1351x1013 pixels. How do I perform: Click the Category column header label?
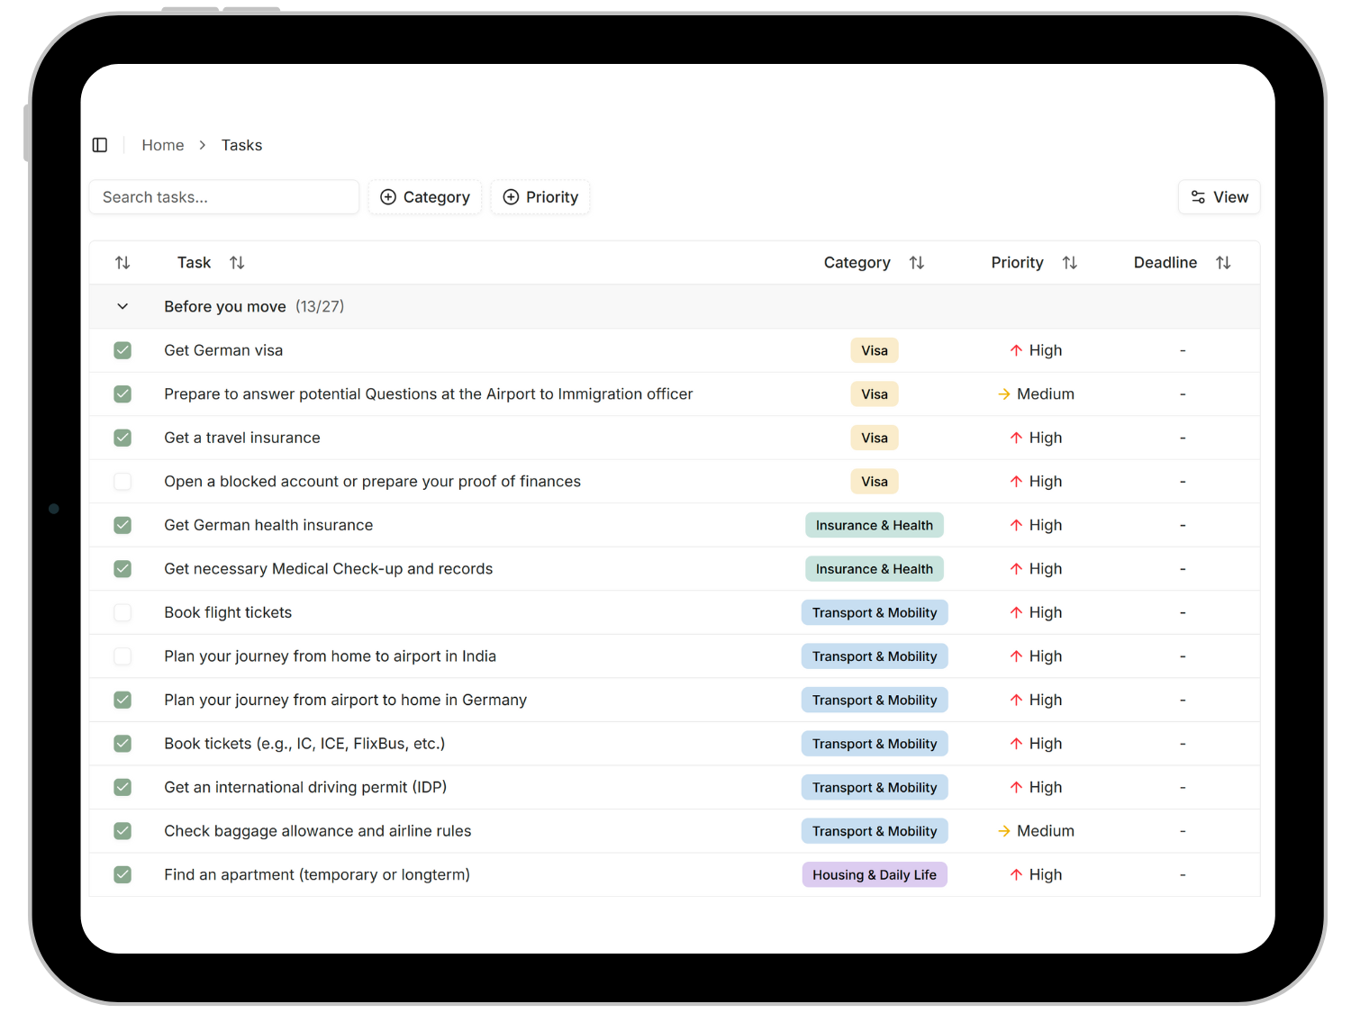coord(857,263)
